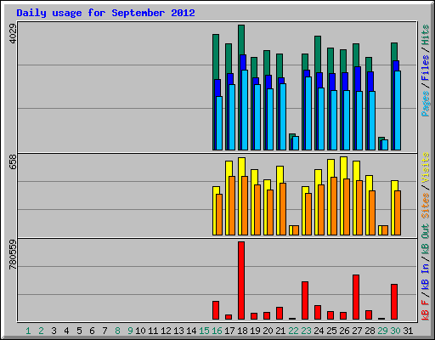Click the green Hits bar for day 24
Image resolution: width=435 pixels, height=340 pixels.
click(318, 54)
